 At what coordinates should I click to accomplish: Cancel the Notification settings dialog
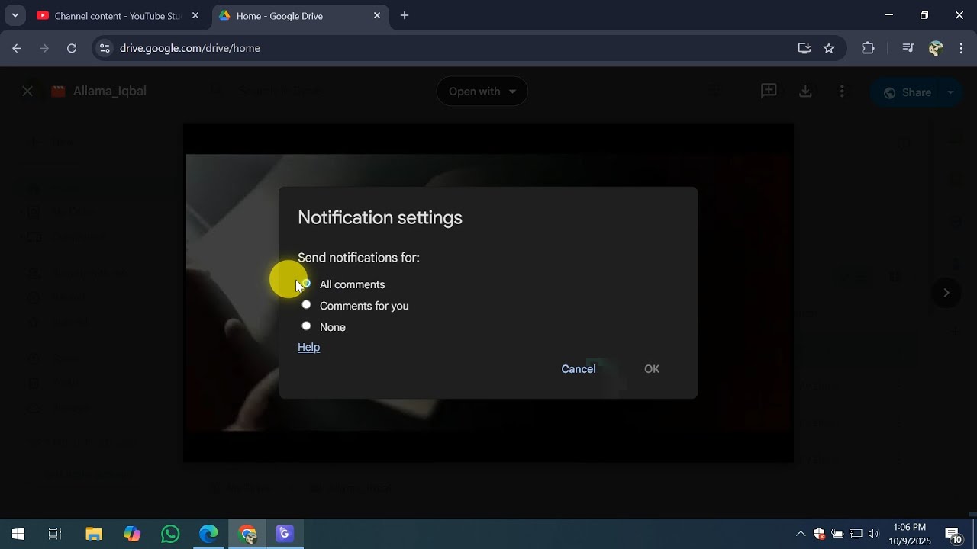(579, 369)
